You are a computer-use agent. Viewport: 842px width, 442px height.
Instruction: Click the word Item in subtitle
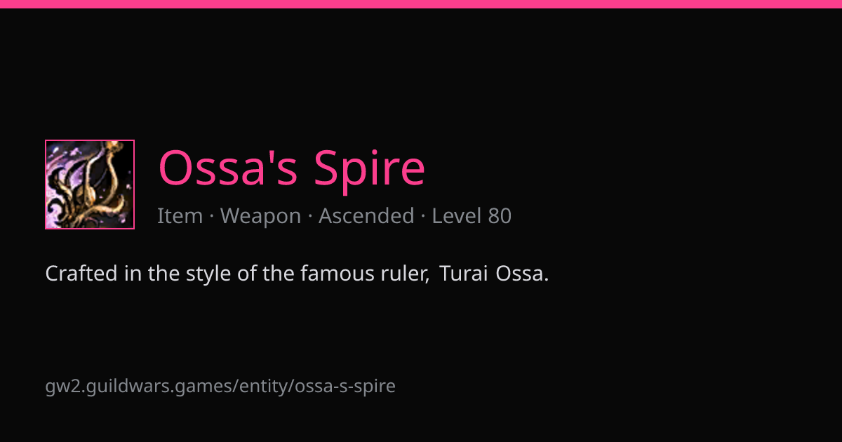[x=180, y=216]
